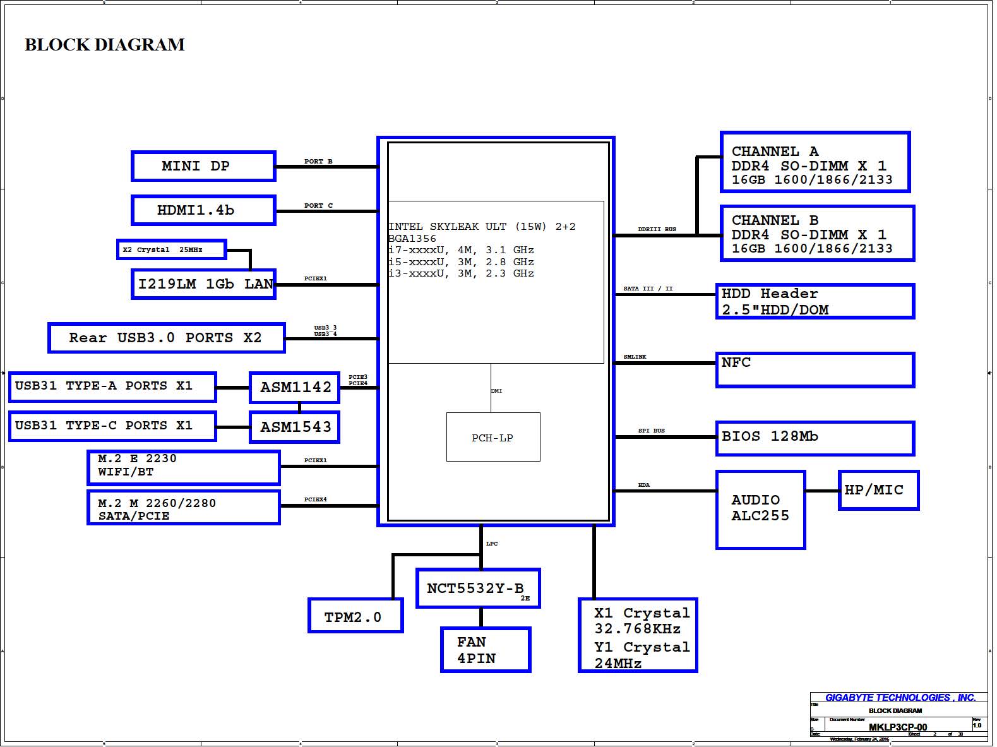Click the SATA III / II label
Viewport: 997px width, 747px height.
pos(648,289)
